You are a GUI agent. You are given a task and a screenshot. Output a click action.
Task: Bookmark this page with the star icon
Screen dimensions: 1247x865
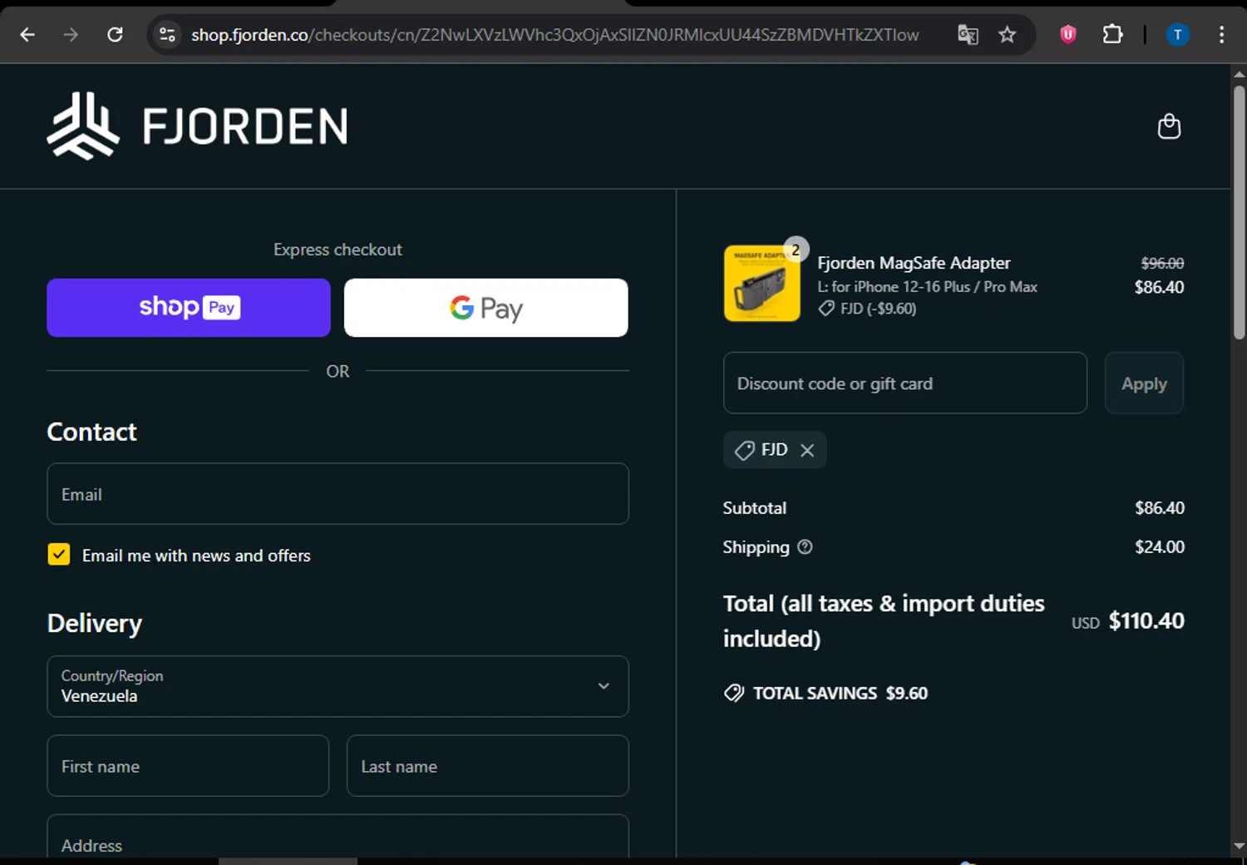pyautogui.click(x=1008, y=34)
